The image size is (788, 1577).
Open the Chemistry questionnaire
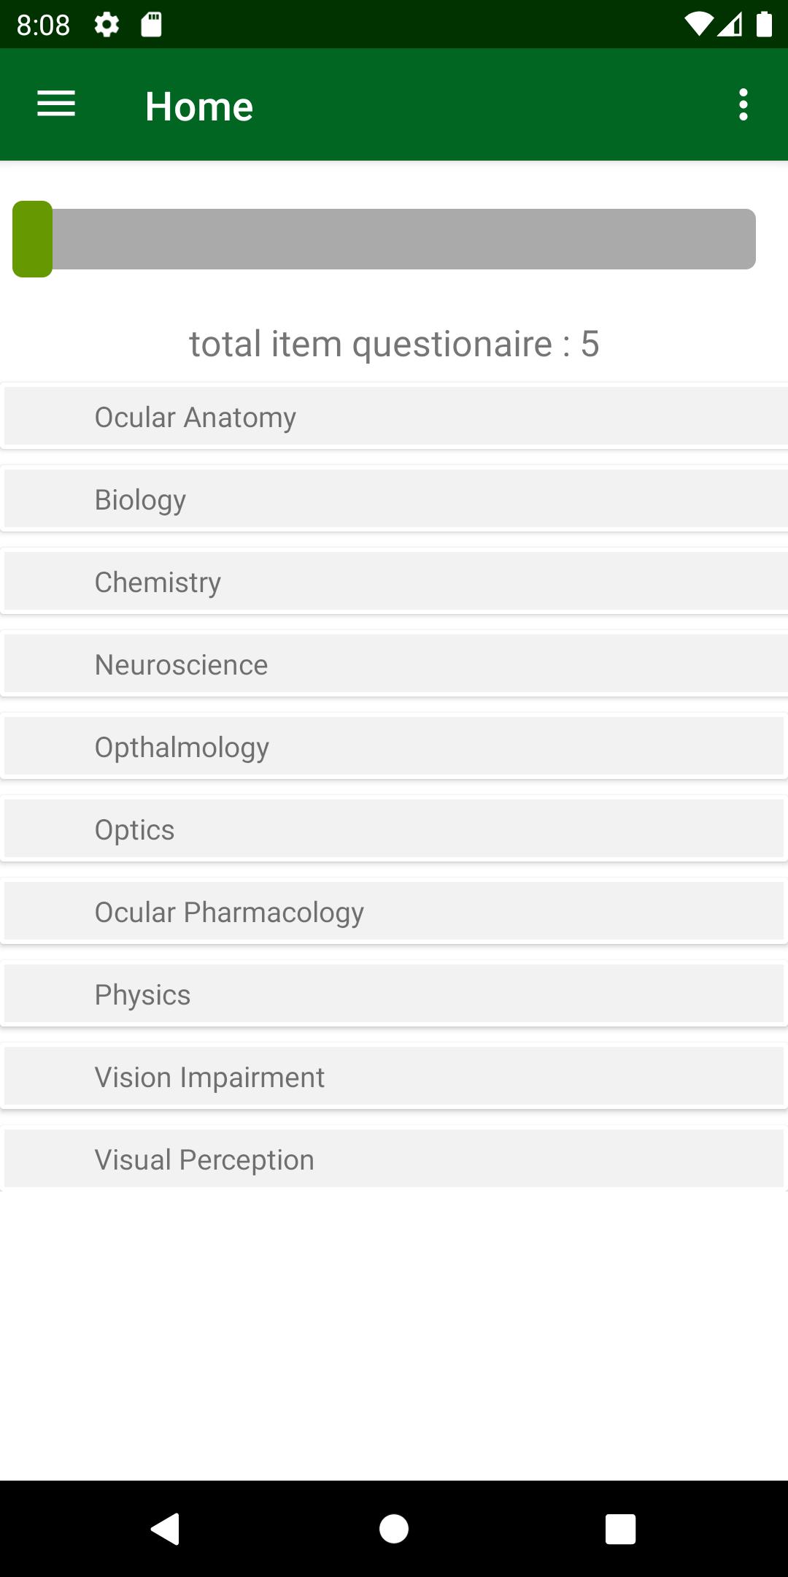[394, 582]
